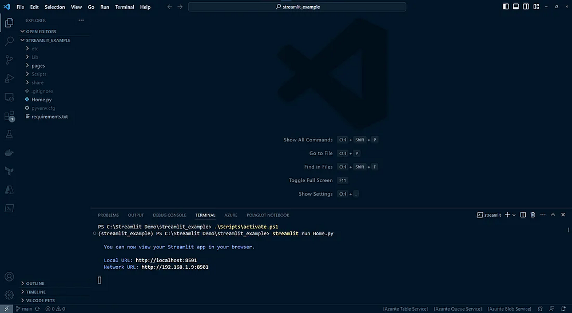
Task: Expand the etc folder
Action: point(54,49)
